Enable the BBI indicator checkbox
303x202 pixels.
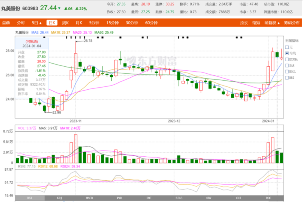coord(287,78)
